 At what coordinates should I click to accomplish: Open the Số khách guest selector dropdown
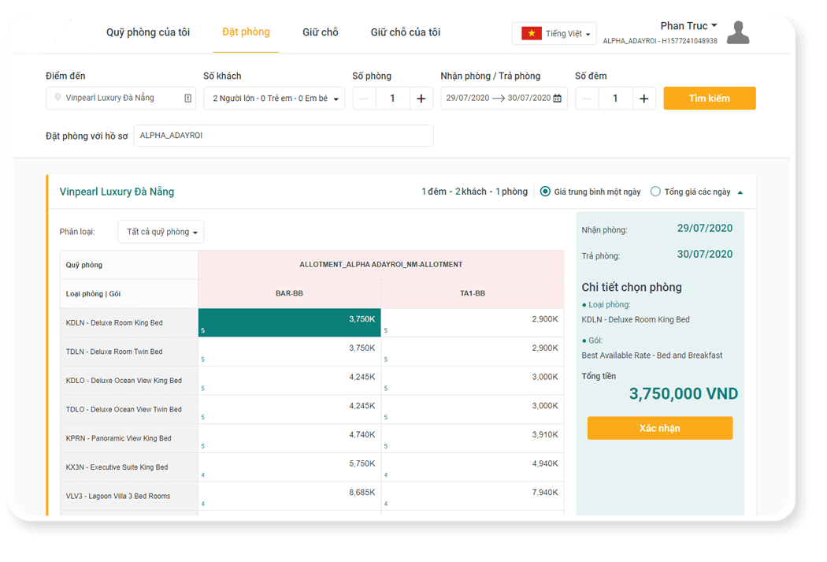273,98
